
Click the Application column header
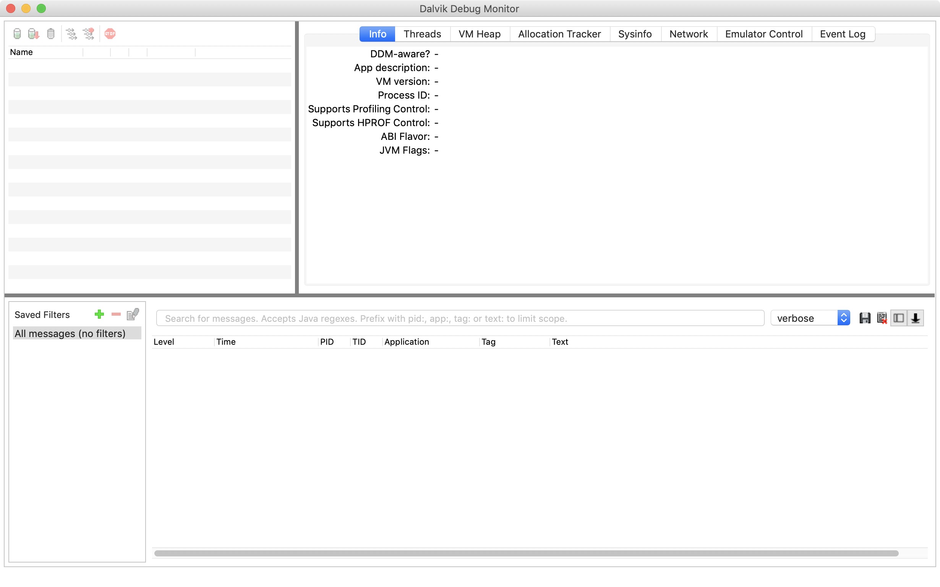point(431,342)
